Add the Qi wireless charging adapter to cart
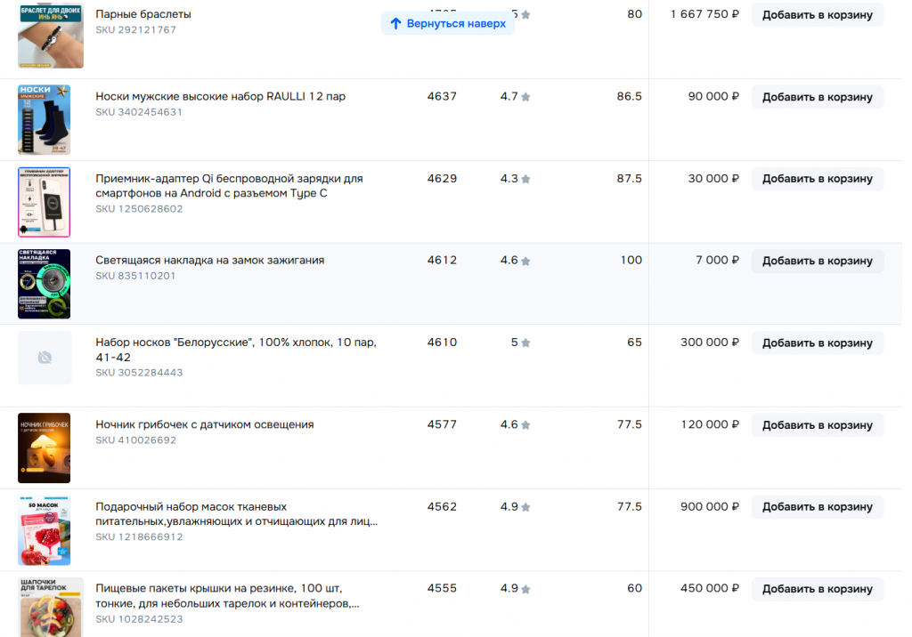912x637 pixels. pos(817,179)
